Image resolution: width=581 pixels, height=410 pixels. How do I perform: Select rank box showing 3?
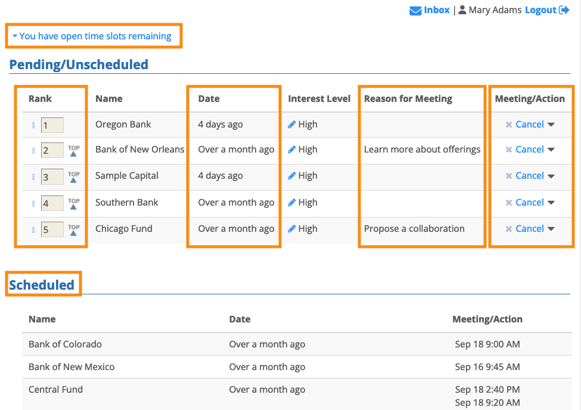click(x=52, y=177)
